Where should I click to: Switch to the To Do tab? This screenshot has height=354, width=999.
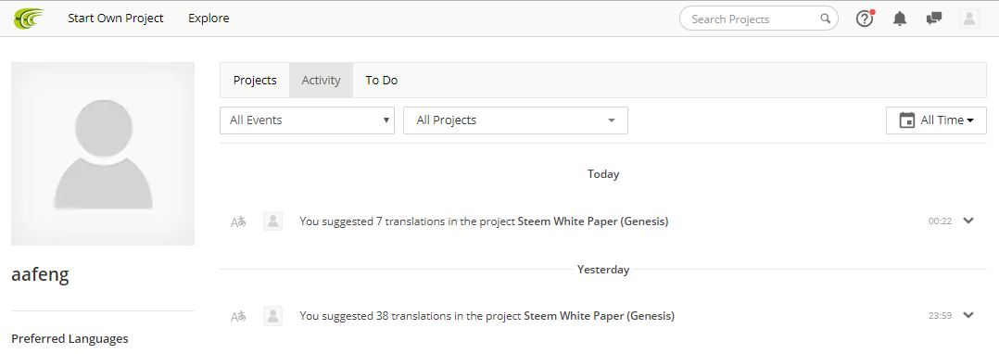tap(382, 81)
